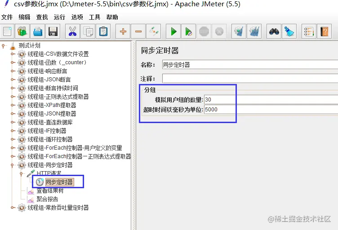Click the Expand All plus icon
The height and width of the screenshot is (230, 338).
tap(123, 31)
